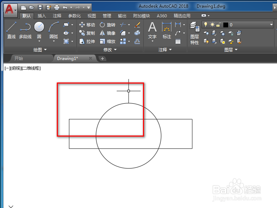Open the A360 ribbon tab
Image resolution: width=277 pixels, height=208 pixels.
click(x=162, y=16)
